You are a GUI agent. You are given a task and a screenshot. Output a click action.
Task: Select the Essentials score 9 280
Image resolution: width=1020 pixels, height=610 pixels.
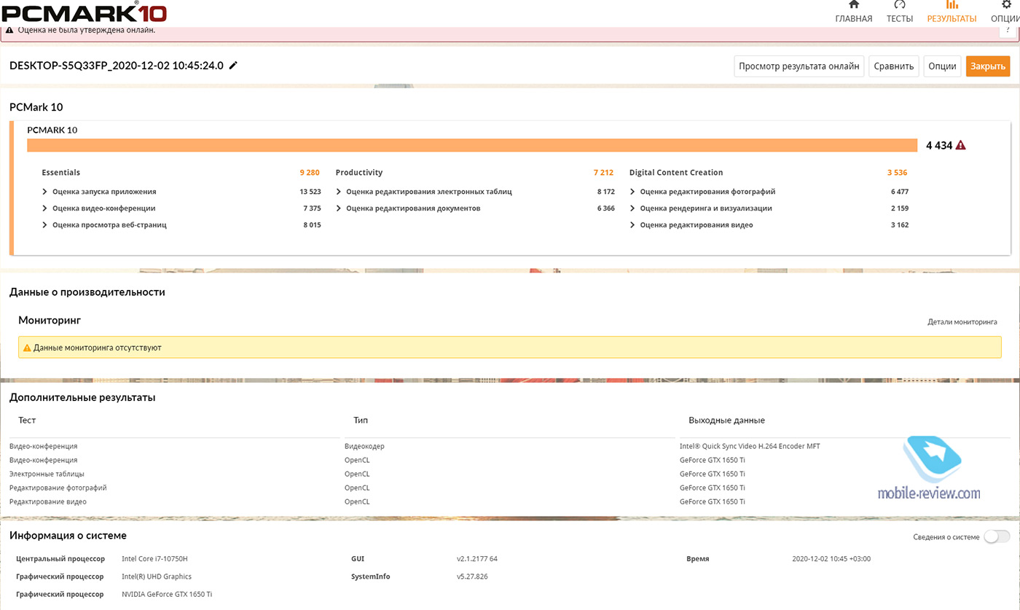(x=309, y=173)
